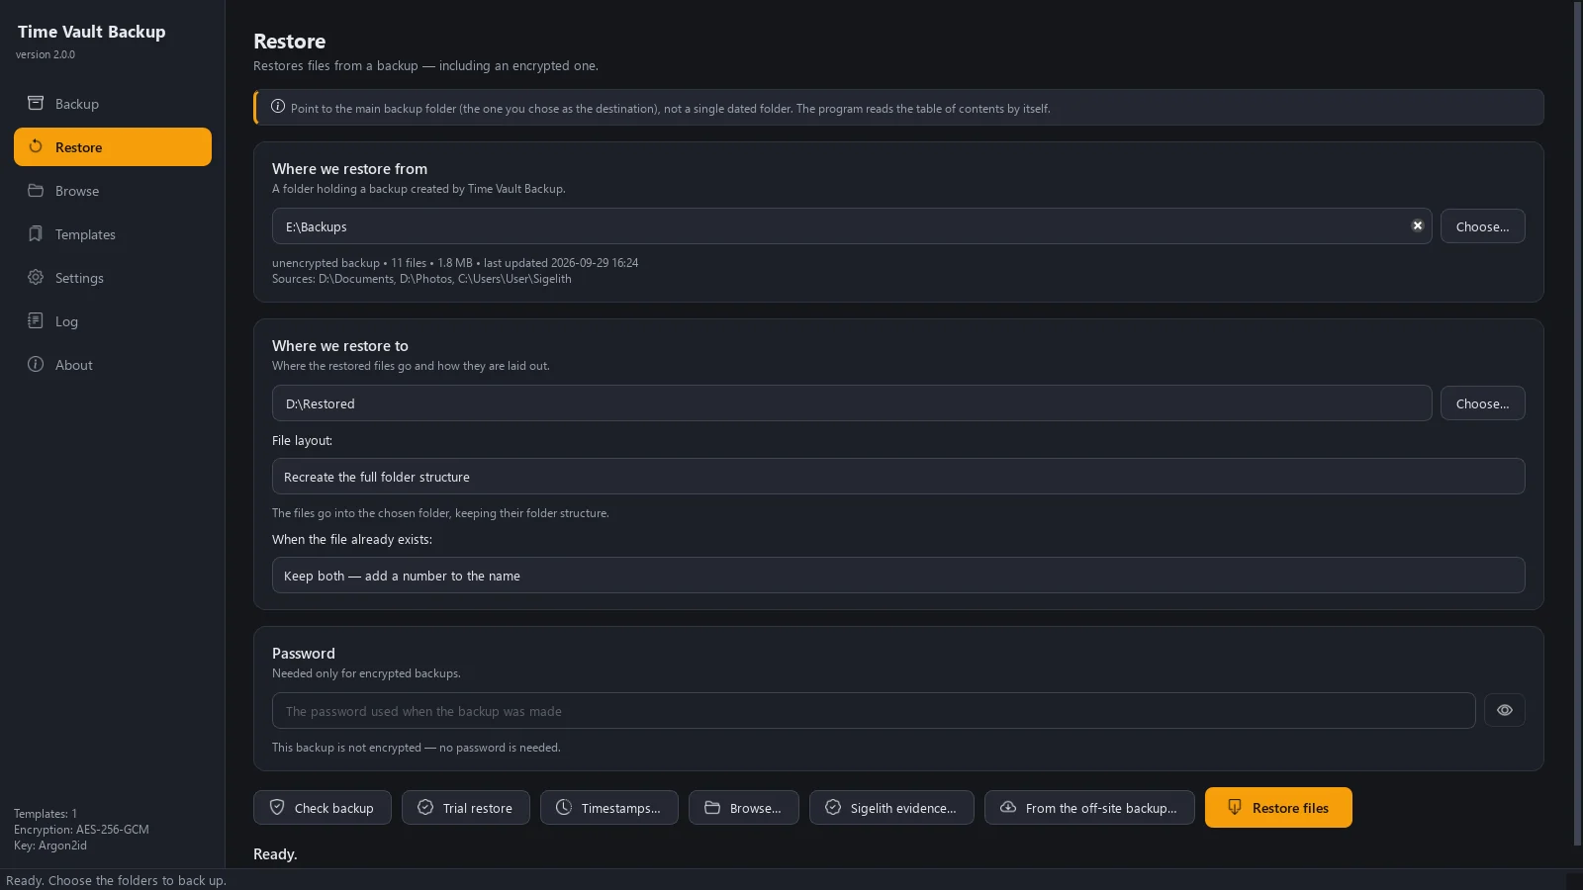Click the E:\Backups source folder field

click(852, 226)
